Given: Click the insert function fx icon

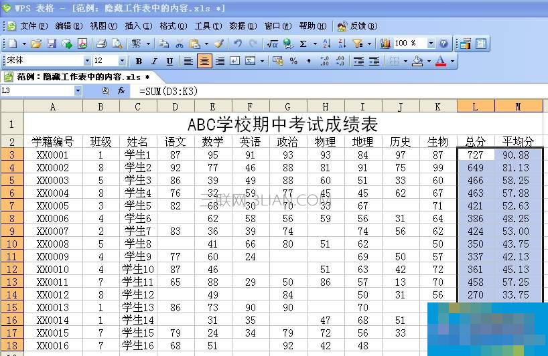Looking at the screenshot, I should [121, 90].
